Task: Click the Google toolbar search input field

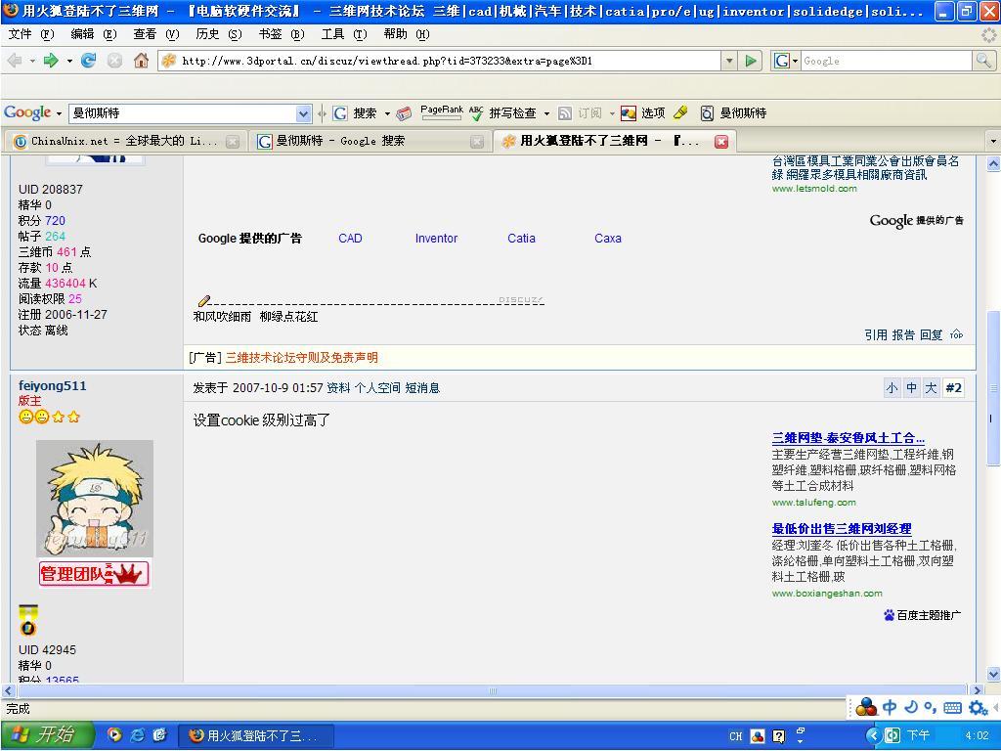Action: tap(183, 113)
